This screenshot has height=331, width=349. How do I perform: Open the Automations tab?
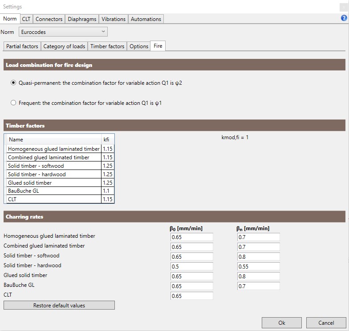pyautogui.click(x=146, y=19)
